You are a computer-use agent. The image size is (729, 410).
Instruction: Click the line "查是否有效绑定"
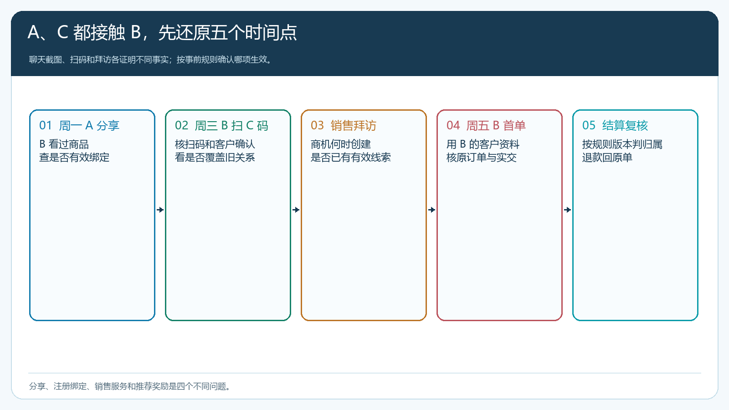(74, 158)
